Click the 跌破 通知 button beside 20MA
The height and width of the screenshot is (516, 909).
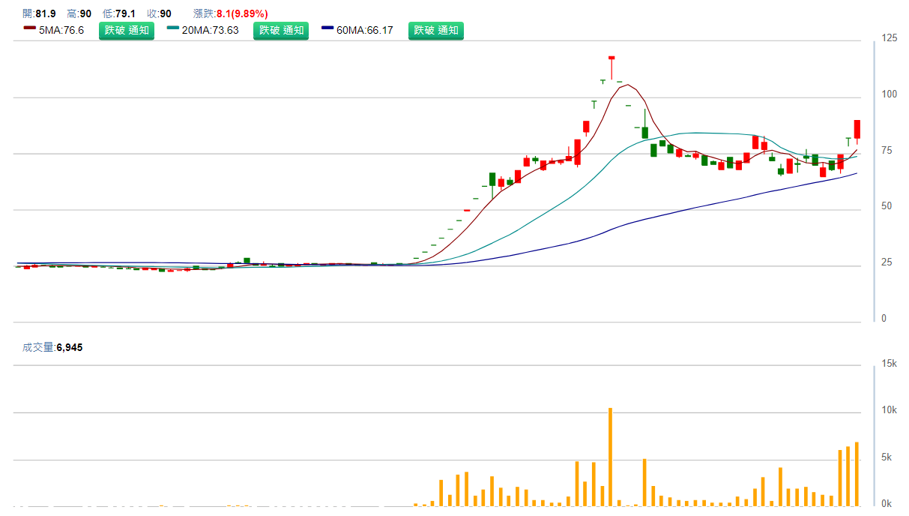(x=281, y=31)
